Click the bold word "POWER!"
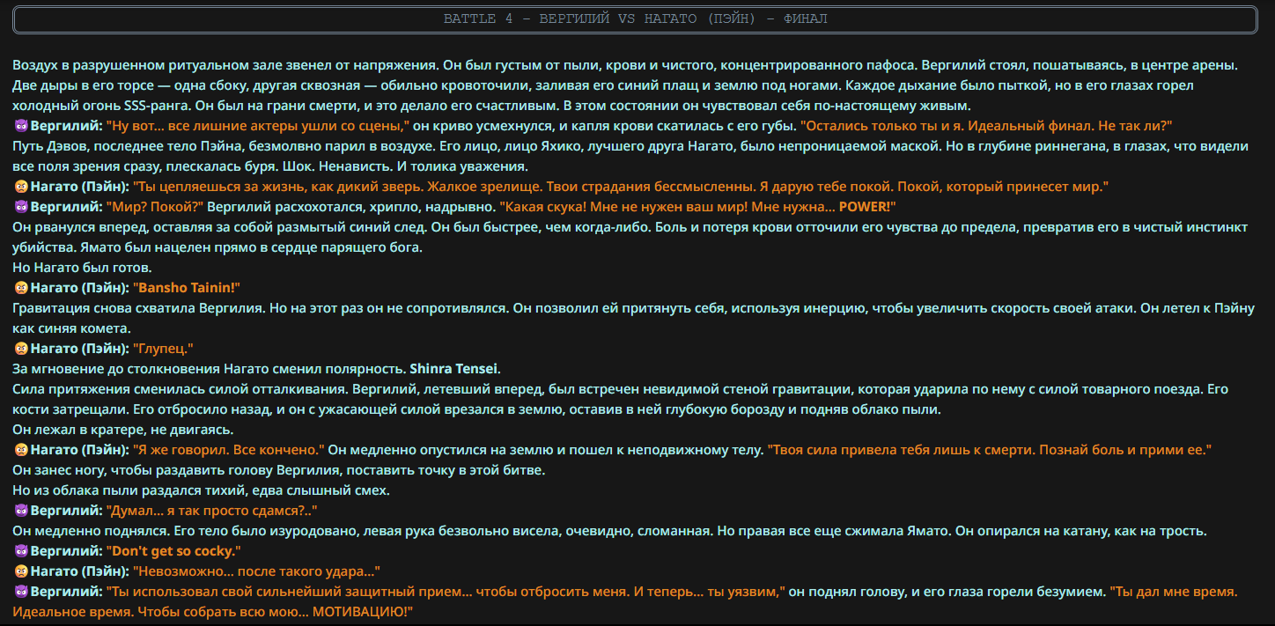This screenshot has width=1275, height=626. (866, 207)
